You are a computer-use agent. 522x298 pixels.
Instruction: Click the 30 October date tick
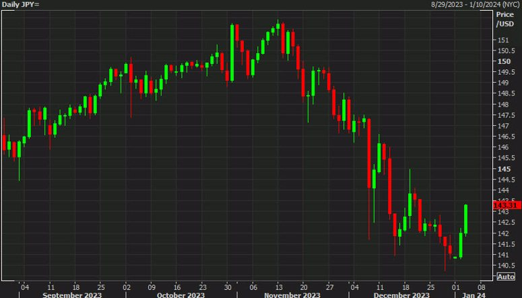pyautogui.click(x=228, y=287)
